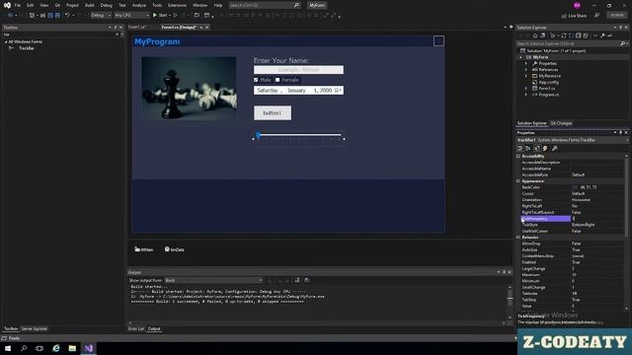632x355 pixels.
Task: Click the Live Share button label
Action: (x=577, y=16)
